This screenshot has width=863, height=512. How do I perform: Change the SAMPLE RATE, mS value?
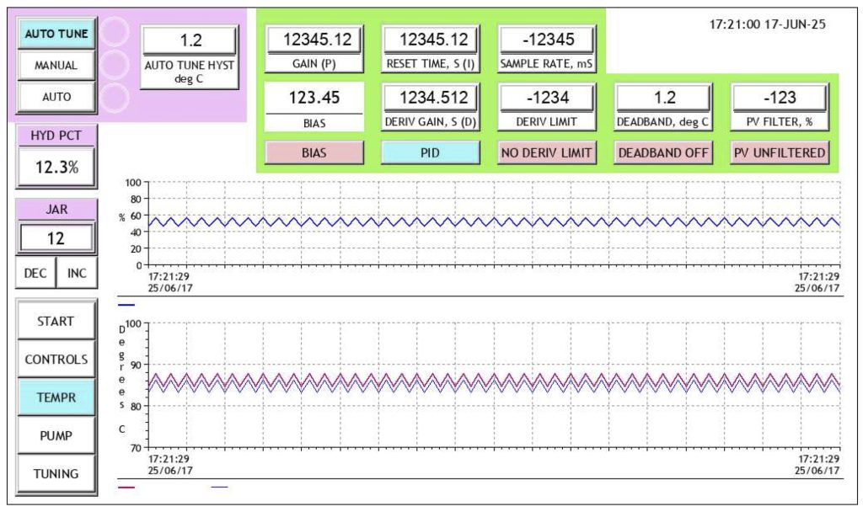coord(547,40)
